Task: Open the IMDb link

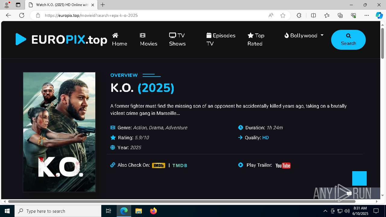Action: coord(159,165)
